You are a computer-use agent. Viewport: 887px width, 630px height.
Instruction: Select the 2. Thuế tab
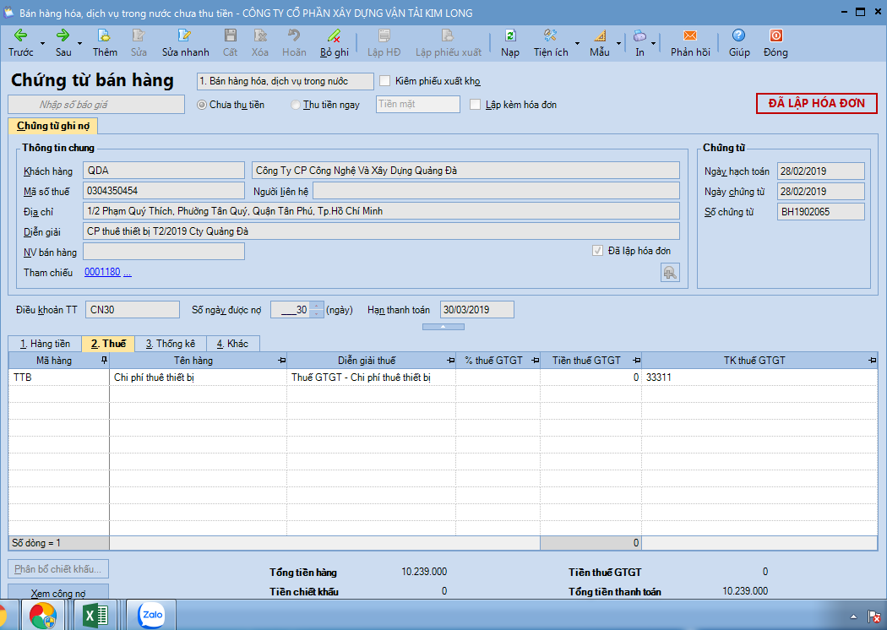(109, 344)
